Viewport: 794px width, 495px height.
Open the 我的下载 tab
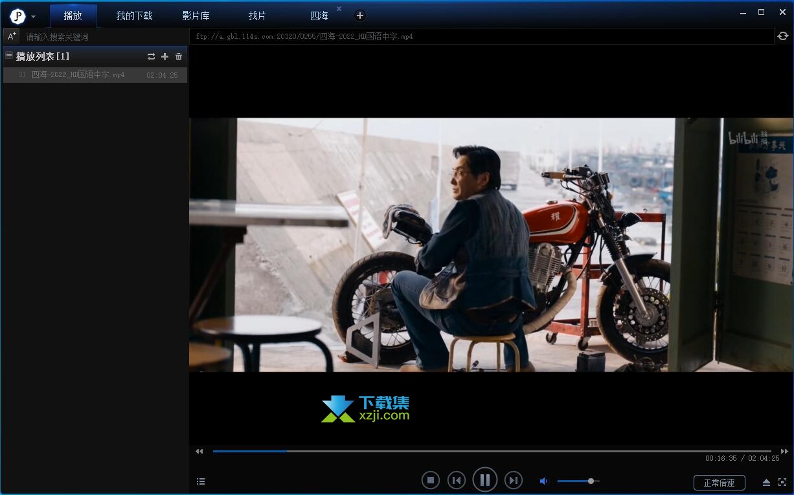click(x=135, y=16)
